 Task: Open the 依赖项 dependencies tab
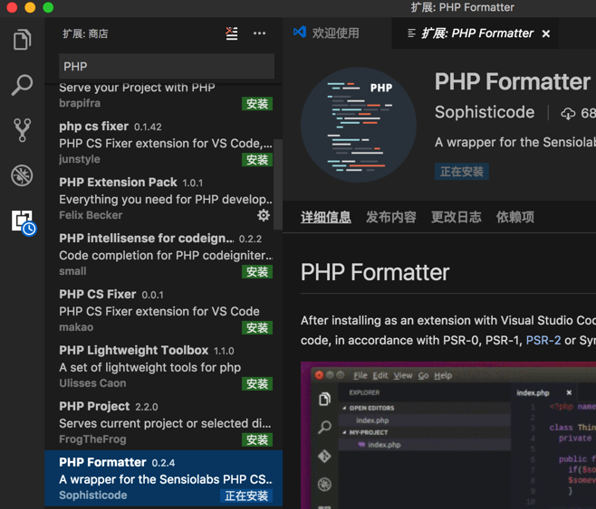point(515,217)
